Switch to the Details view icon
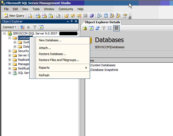173x136 pixels. [x=116, y=28]
